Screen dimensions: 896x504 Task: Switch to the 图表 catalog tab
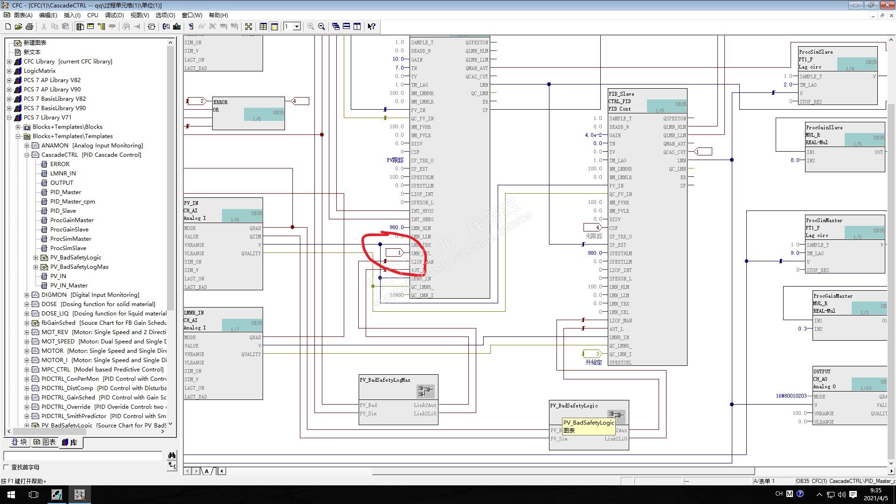[45, 442]
